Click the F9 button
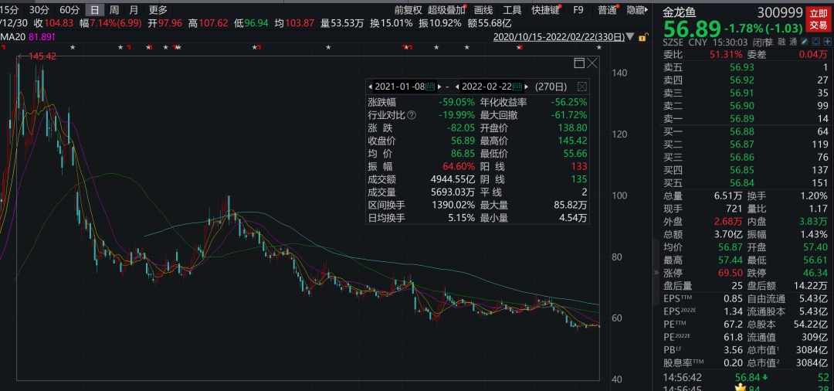Screen dimensions: 834x391 [578, 9]
